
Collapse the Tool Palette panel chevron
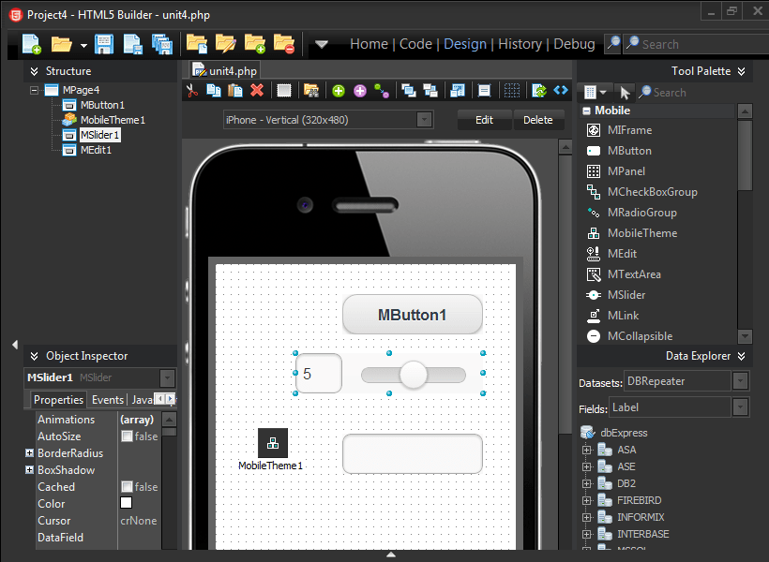point(742,71)
